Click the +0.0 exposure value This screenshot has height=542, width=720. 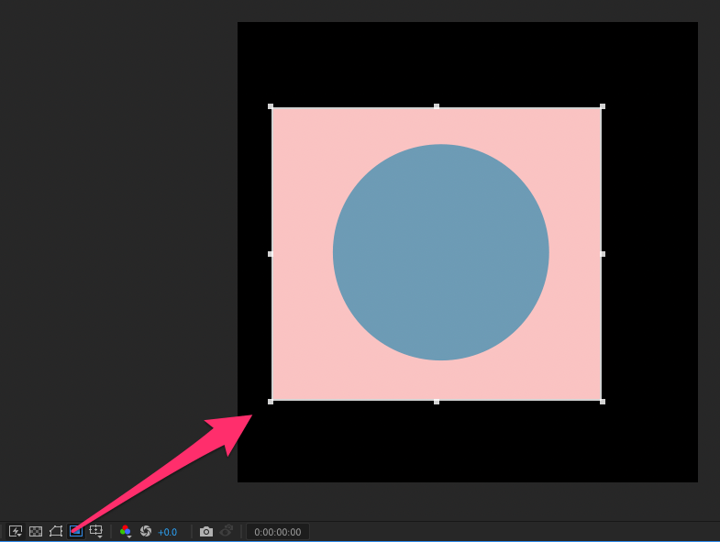167,532
